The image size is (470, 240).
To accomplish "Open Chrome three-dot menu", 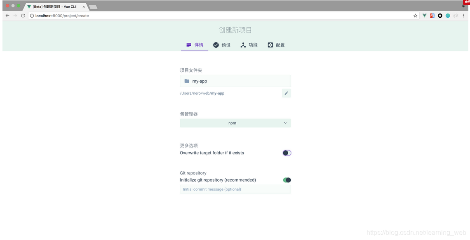I will tap(463, 16).
